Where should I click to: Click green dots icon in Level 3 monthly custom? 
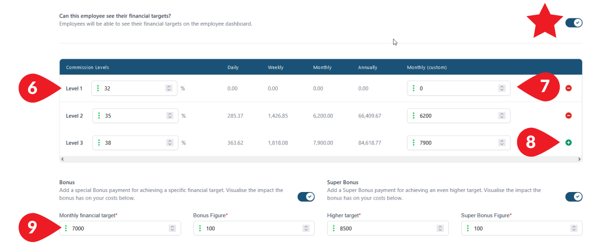click(414, 143)
